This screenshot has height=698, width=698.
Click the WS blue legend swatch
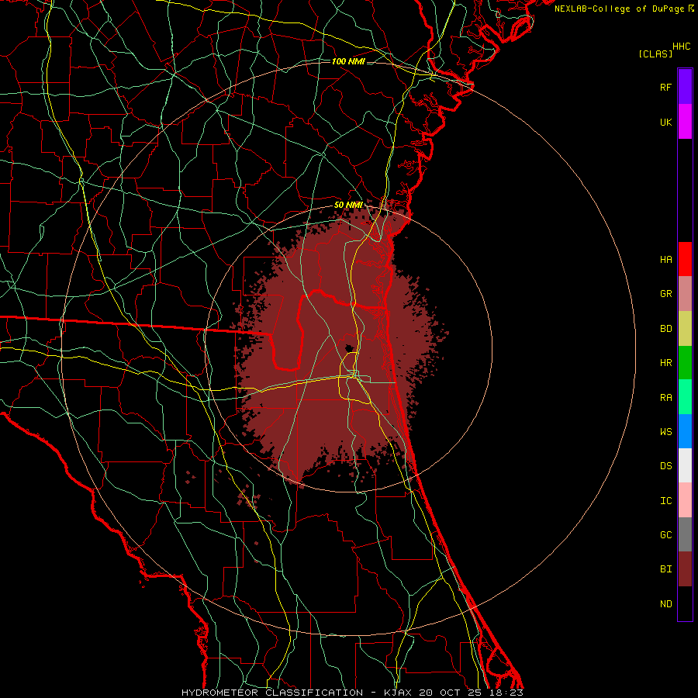pos(685,431)
